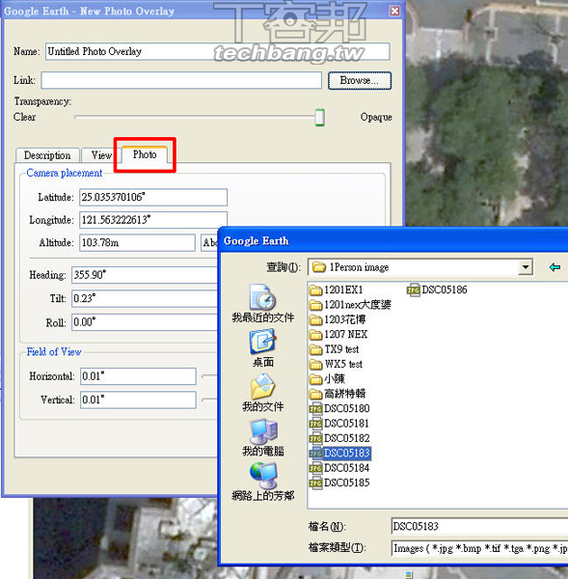
Task: Select the DSC05186 image file
Action: coord(438,289)
